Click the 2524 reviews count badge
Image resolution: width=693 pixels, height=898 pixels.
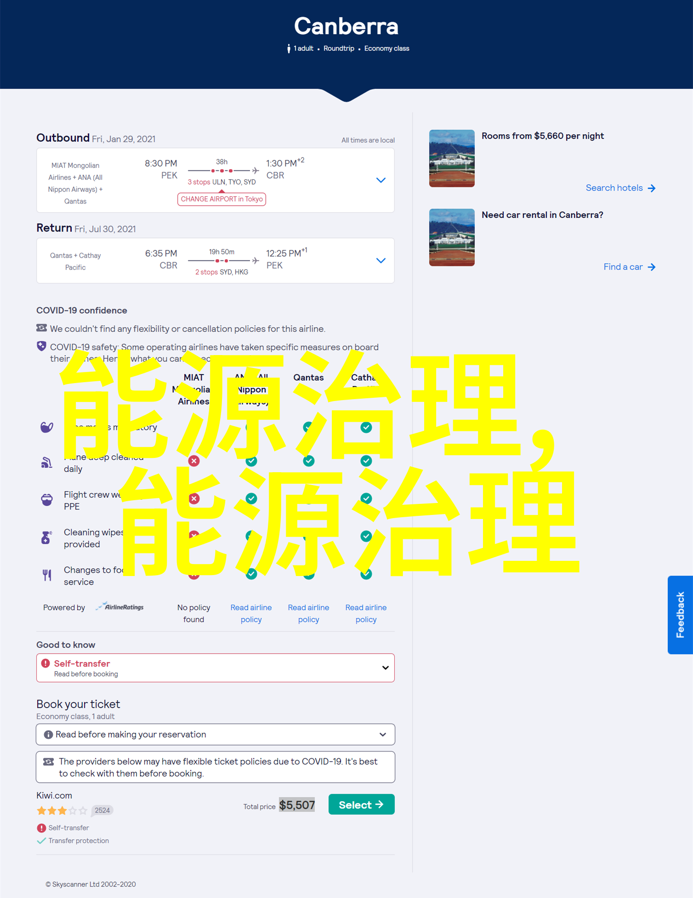pyautogui.click(x=102, y=810)
